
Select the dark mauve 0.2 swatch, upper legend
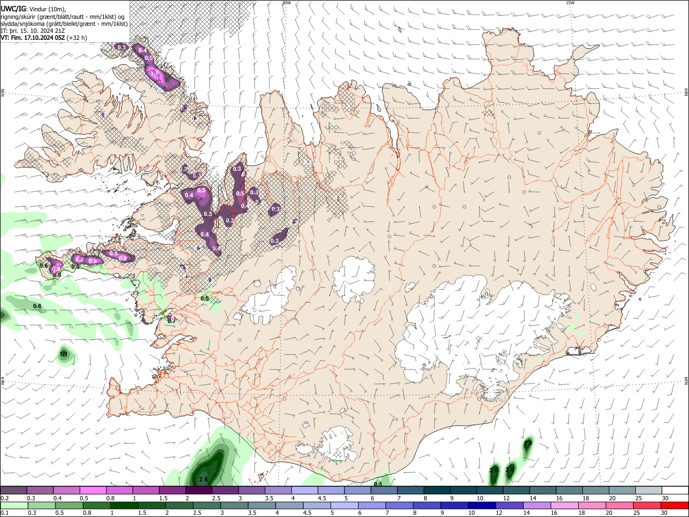coord(13,490)
